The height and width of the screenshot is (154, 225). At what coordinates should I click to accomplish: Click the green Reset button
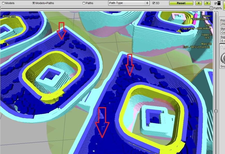[x=181, y=3]
